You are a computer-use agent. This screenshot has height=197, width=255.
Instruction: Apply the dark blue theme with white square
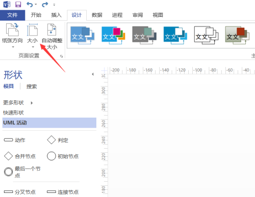[175, 35]
